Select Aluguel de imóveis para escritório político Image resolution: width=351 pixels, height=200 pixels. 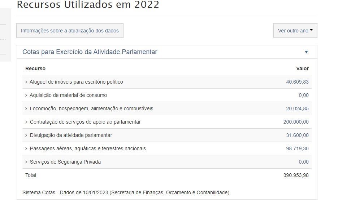[76, 82]
